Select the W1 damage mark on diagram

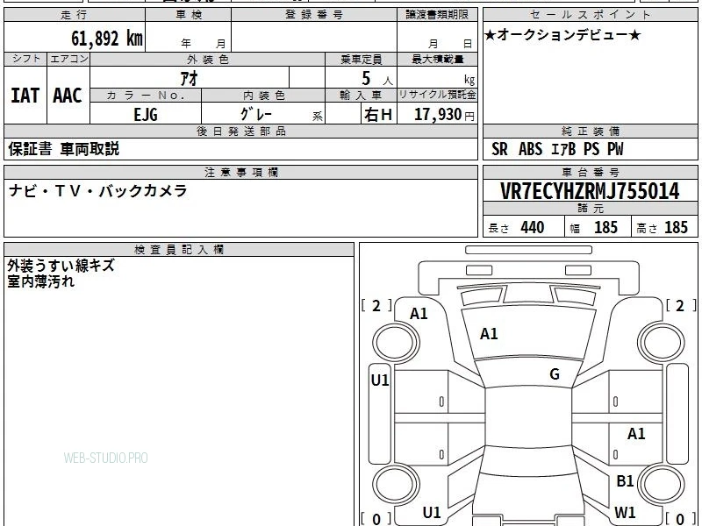pos(625,512)
